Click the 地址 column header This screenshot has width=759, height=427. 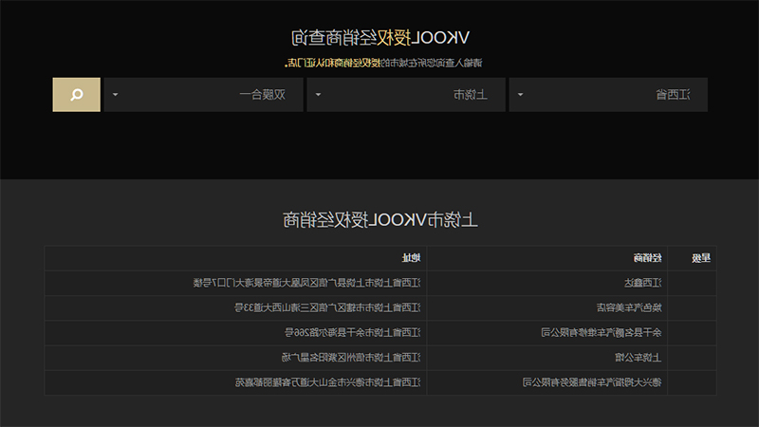[x=412, y=258]
